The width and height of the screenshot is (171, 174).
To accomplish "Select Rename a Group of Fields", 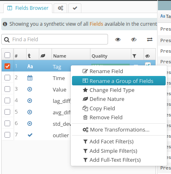I will pyautogui.click(x=119, y=81).
